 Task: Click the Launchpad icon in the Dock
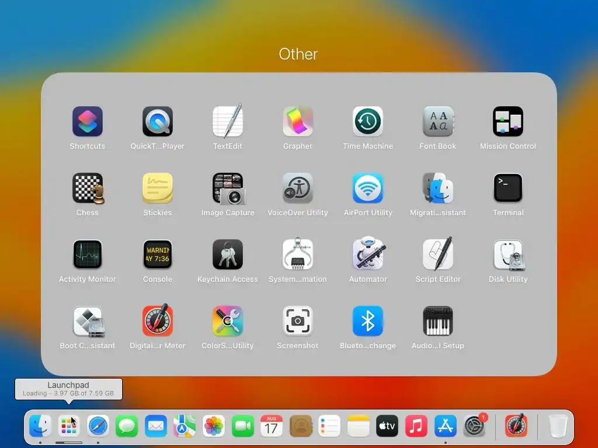(69, 426)
